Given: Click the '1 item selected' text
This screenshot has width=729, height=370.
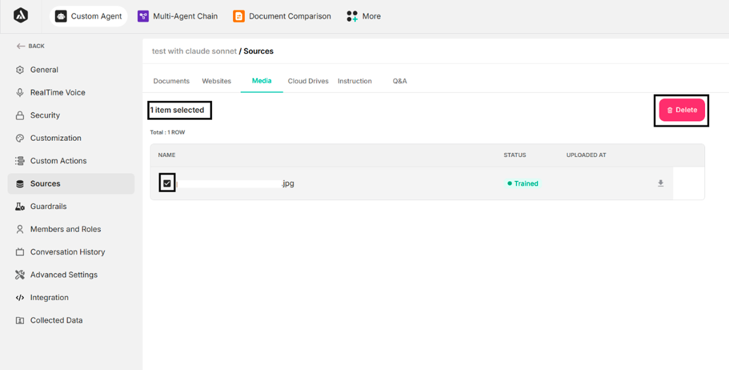Looking at the screenshot, I should (177, 110).
